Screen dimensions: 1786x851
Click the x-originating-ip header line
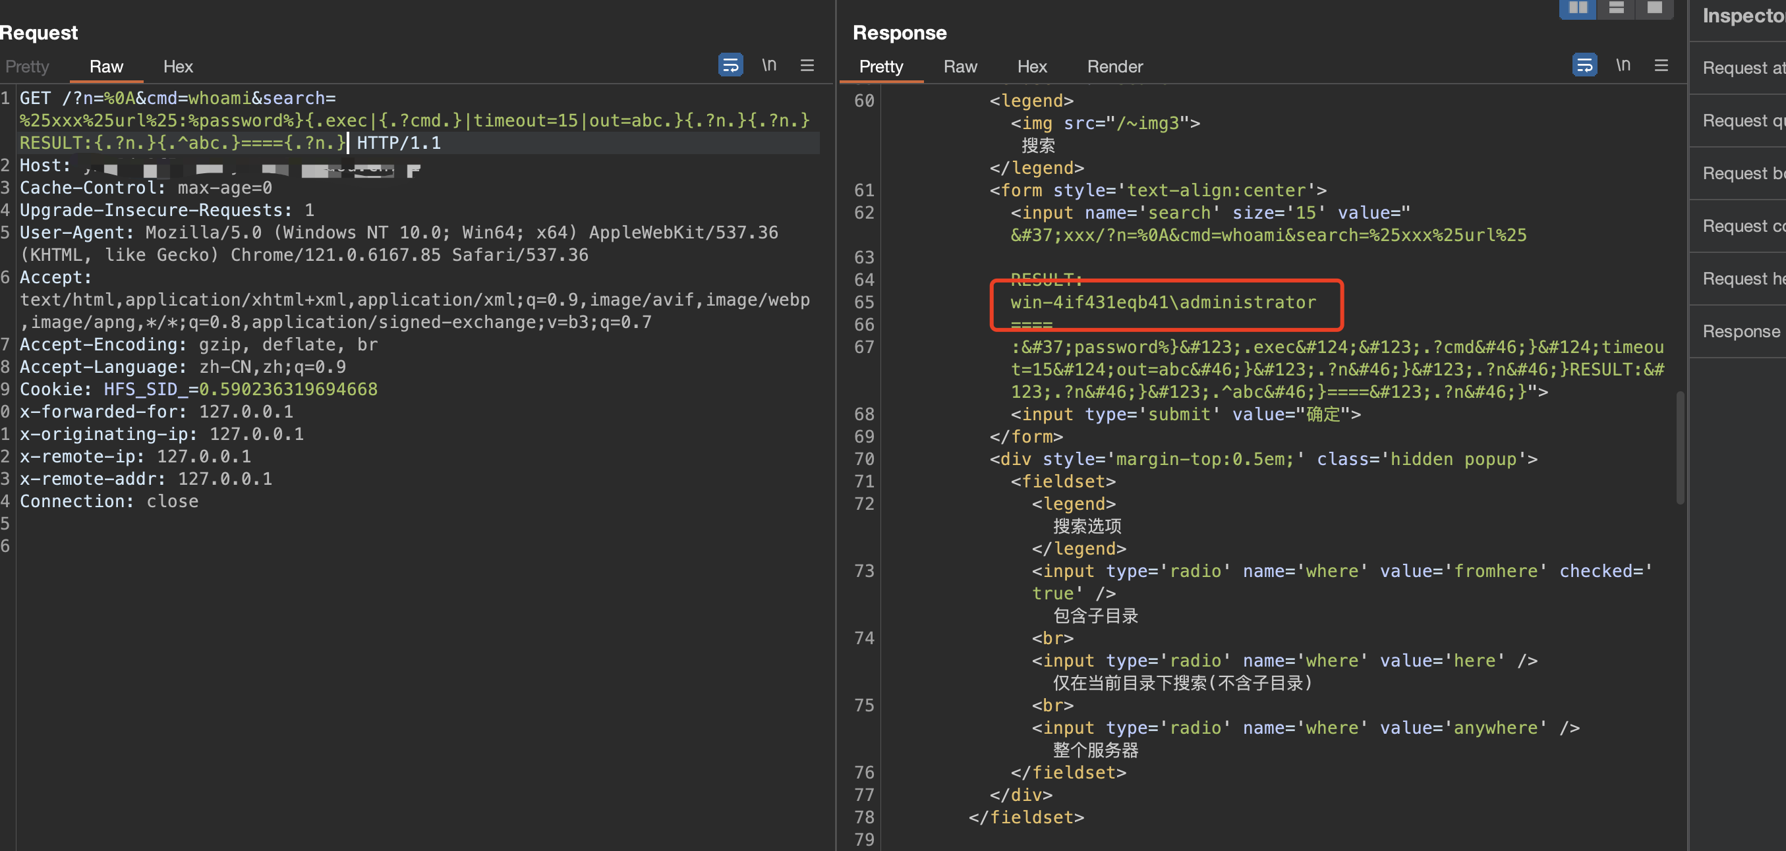click(x=161, y=434)
